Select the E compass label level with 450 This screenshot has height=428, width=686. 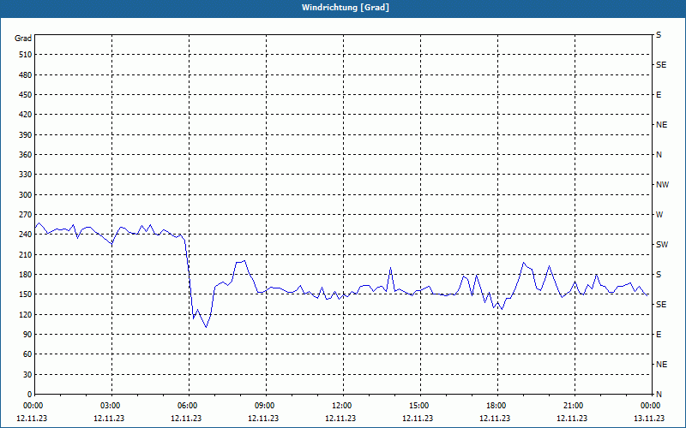pyautogui.click(x=659, y=95)
